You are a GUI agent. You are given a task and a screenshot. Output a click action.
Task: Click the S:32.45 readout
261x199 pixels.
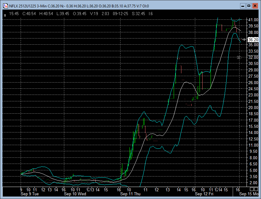pos(138,14)
